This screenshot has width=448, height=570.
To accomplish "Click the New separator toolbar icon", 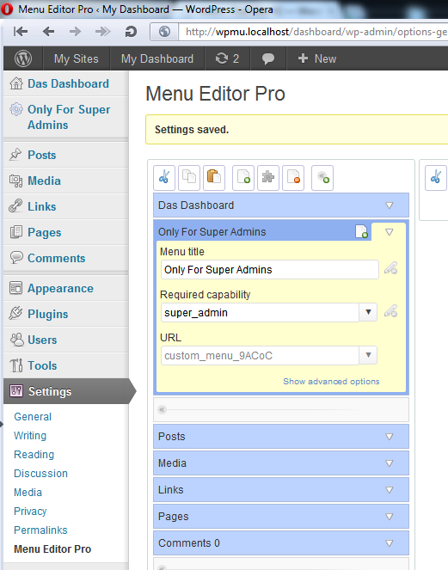I will click(x=322, y=178).
